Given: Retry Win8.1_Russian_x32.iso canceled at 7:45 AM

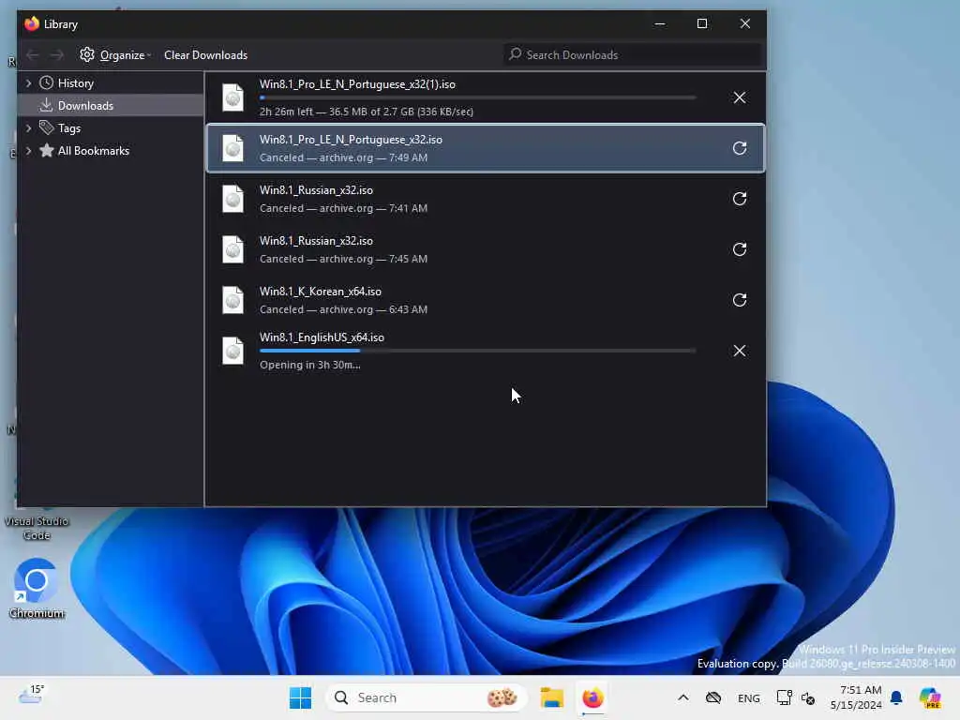Looking at the screenshot, I should pyautogui.click(x=739, y=249).
